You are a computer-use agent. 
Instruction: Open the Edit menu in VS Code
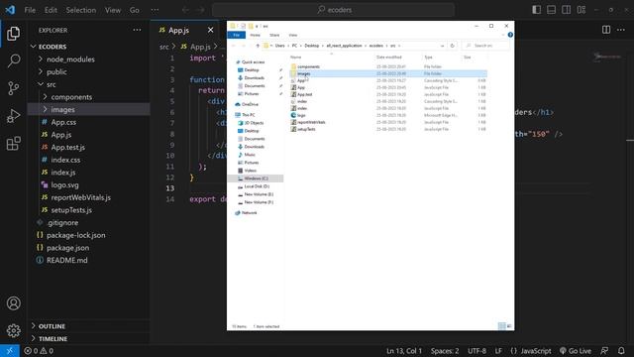pyautogui.click(x=51, y=10)
